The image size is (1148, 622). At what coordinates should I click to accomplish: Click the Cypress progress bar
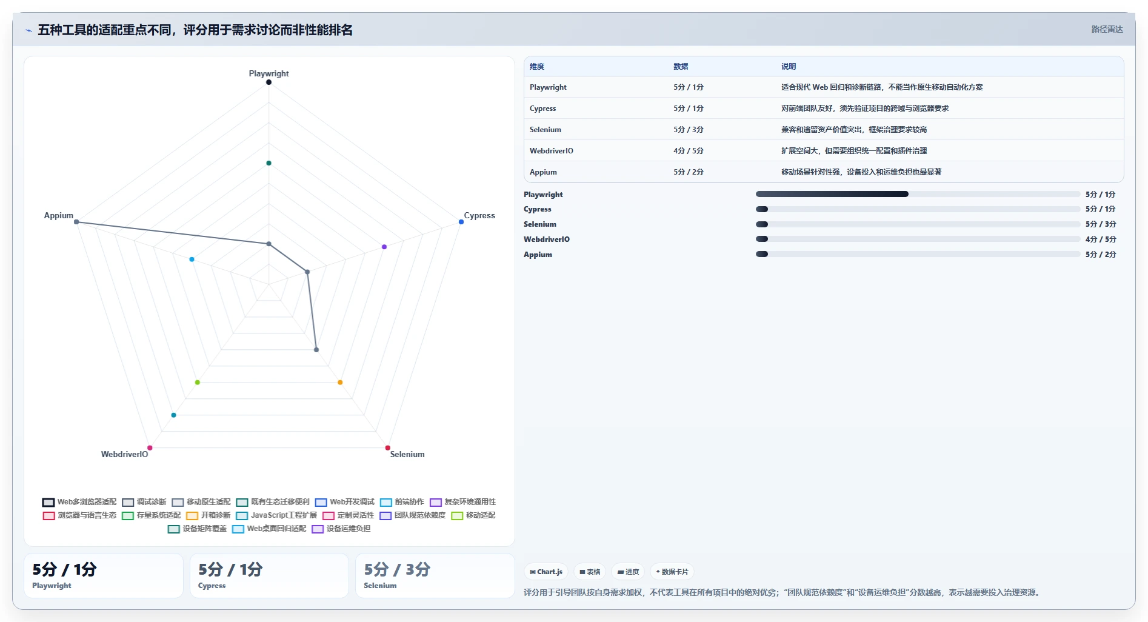(x=918, y=209)
